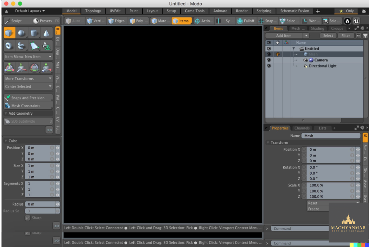
Task: Switch to Polygons selection mode
Action: click(x=139, y=21)
